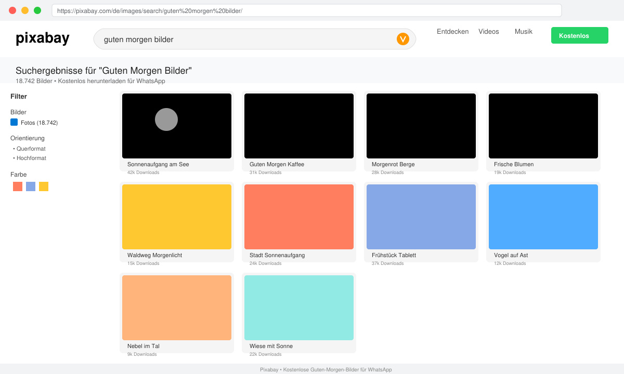624x374 pixels.
Task: Click the 42k Downloads count
Action: tap(143, 172)
